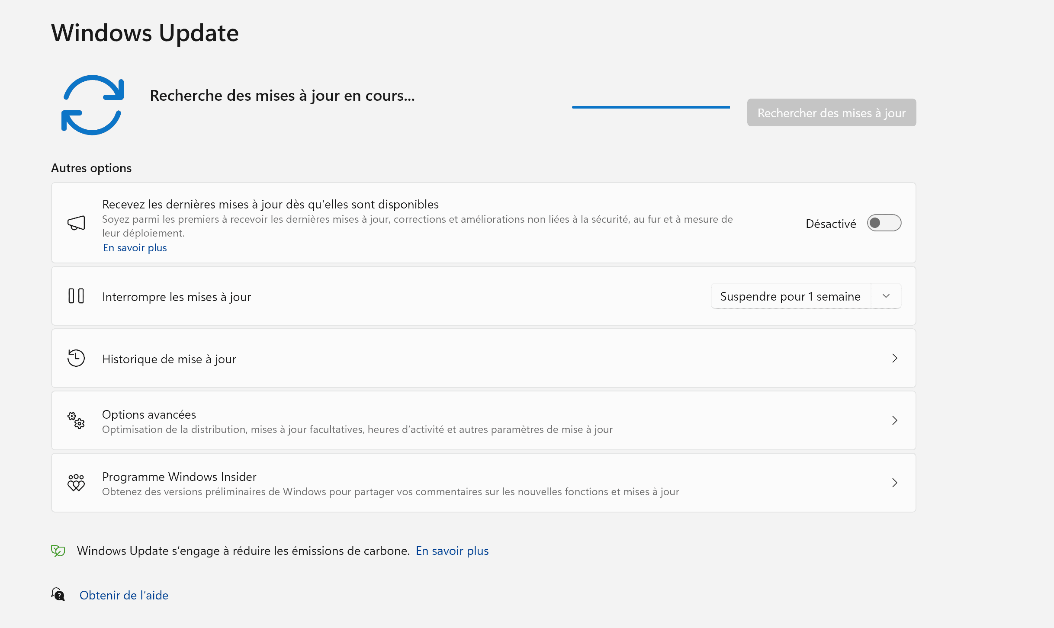Click the help icon beside Obtenir de l'aide
The image size is (1054, 628).
[x=58, y=594]
